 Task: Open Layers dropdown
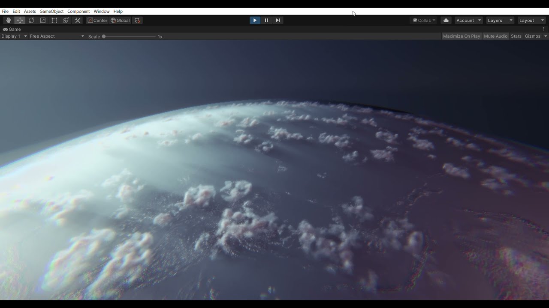pyautogui.click(x=500, y=21)
